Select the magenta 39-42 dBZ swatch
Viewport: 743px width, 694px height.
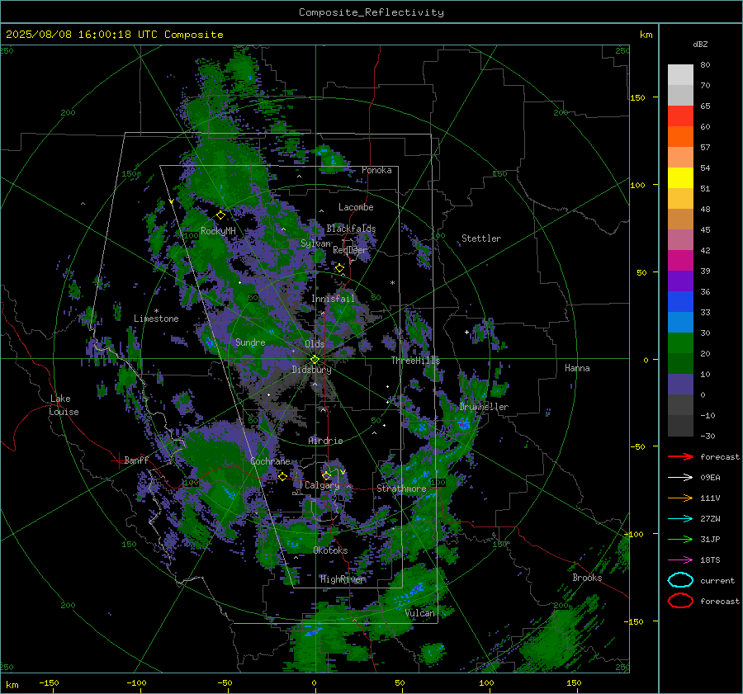click(680, 261)
